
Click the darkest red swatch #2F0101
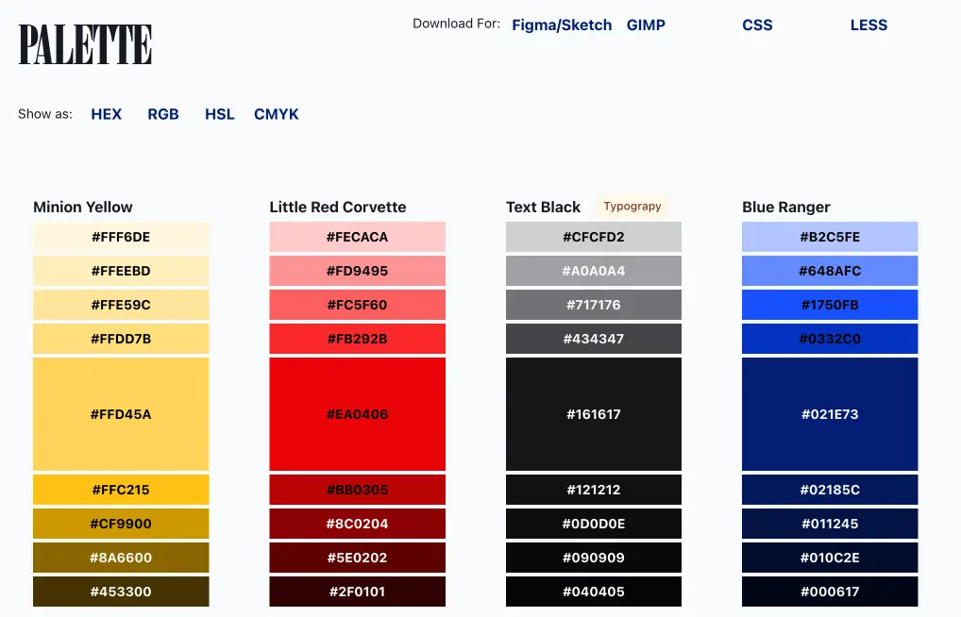point(357,592)
